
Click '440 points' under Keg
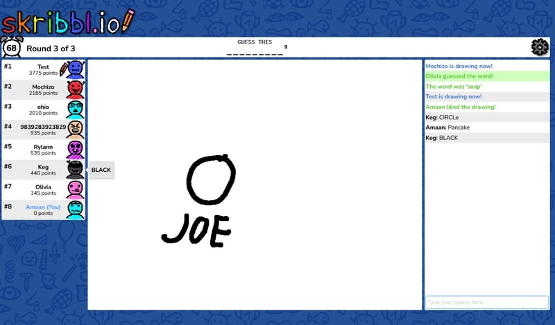click(x=43, y=173)
